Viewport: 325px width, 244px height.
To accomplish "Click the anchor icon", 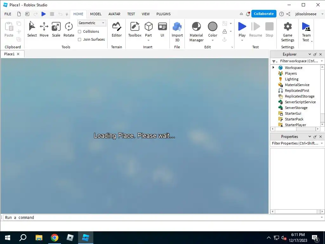I will (x=224, y=39).
